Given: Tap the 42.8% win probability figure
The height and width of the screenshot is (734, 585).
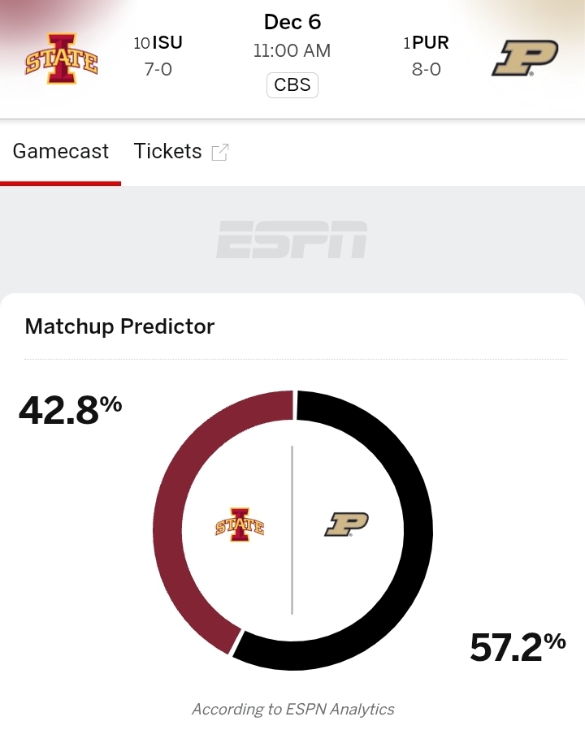Looking at the screenshot, I should [70, 410].
